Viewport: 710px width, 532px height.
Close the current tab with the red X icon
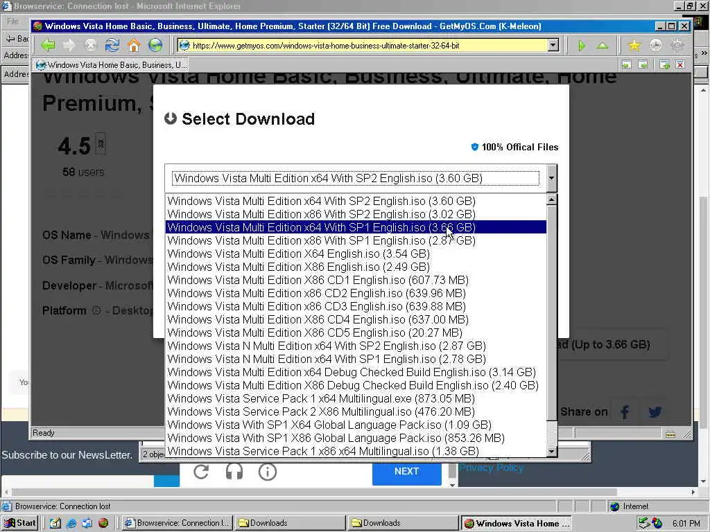pyautogui.click(x=680, y=65)
